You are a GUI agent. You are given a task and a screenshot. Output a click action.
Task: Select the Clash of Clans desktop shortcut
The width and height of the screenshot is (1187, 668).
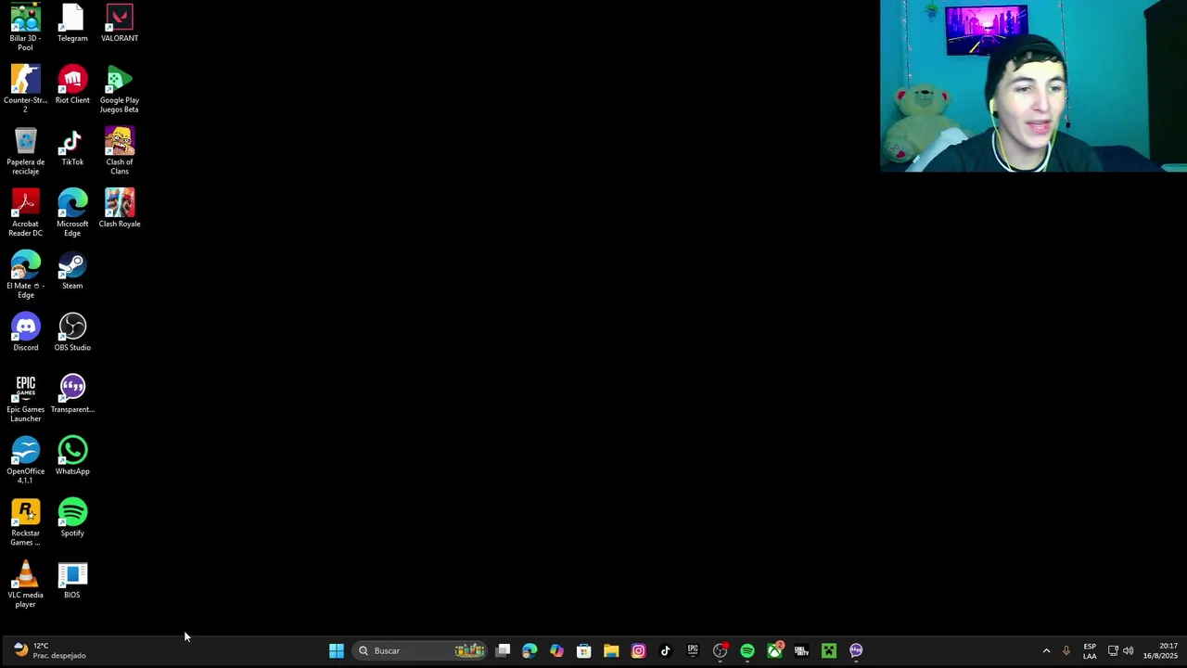(x=120, y=151)
